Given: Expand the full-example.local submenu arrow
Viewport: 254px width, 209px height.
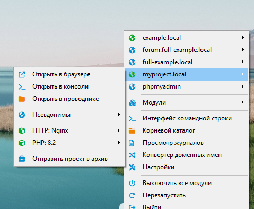Looking at the screenshot, I should click(243, 62).
